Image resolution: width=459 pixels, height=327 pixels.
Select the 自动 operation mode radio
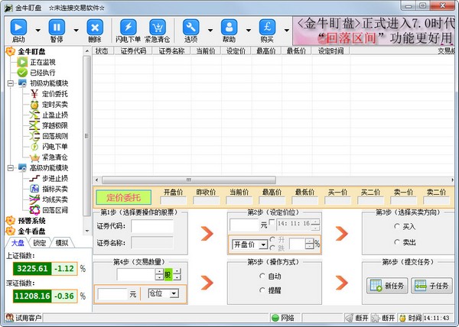point(262,276)
